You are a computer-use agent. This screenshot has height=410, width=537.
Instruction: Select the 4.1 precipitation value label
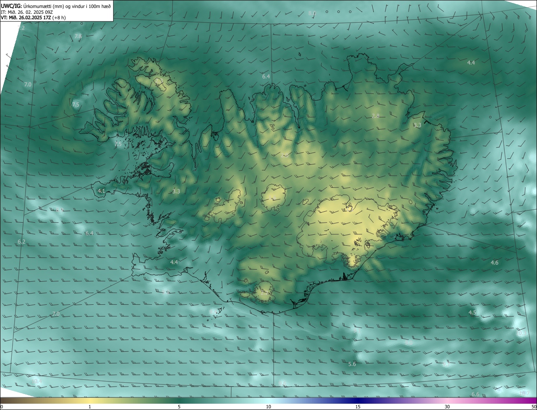click(x=101, y=191)
